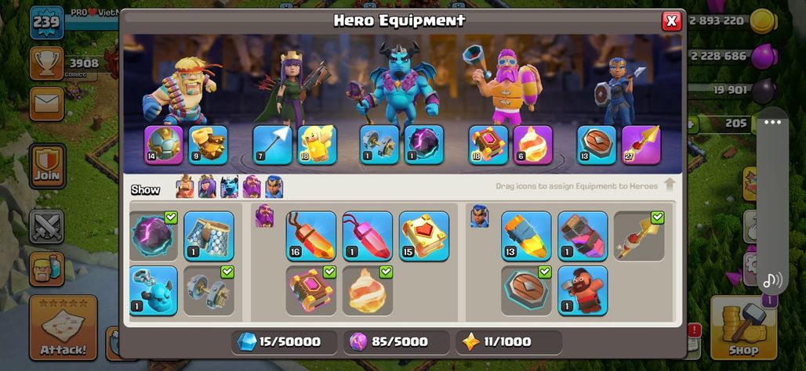Open the three-dot floating side panel
The width and height of the screenshot is (806, 371).
coord(772,122)
